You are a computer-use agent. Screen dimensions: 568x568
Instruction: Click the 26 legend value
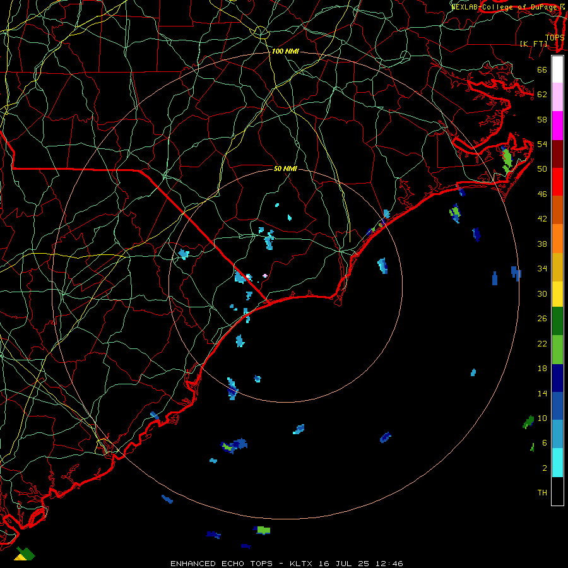tap(542, 319)
